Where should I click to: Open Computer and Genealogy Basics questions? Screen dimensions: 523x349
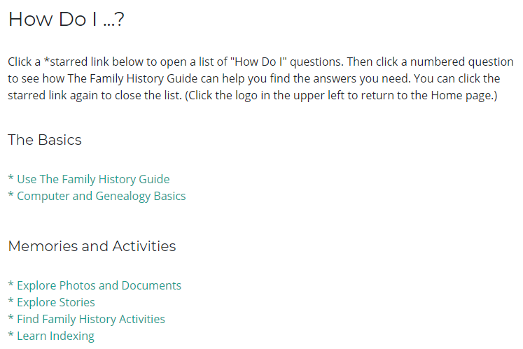(102, 196)
